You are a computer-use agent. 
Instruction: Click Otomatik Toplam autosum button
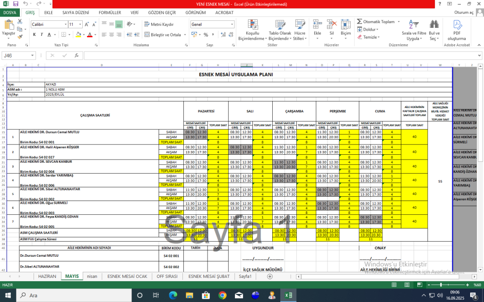coord(376,22)
